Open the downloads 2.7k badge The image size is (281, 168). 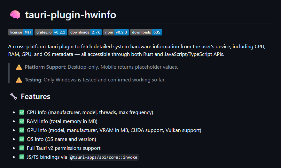[85, 32]
